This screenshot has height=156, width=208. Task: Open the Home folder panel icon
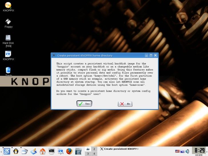[43, 151]
